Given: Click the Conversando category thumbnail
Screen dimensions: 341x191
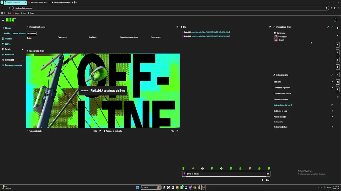Looking at the screenshot, I should (276, 38).
